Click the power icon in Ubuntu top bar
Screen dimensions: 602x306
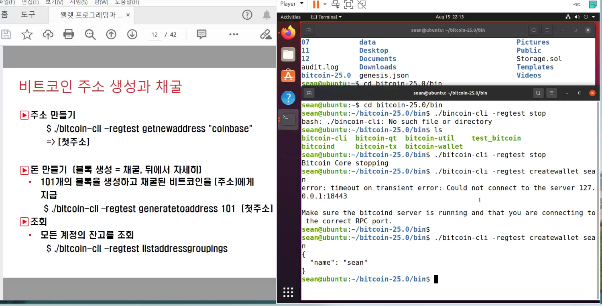(586, 17)
